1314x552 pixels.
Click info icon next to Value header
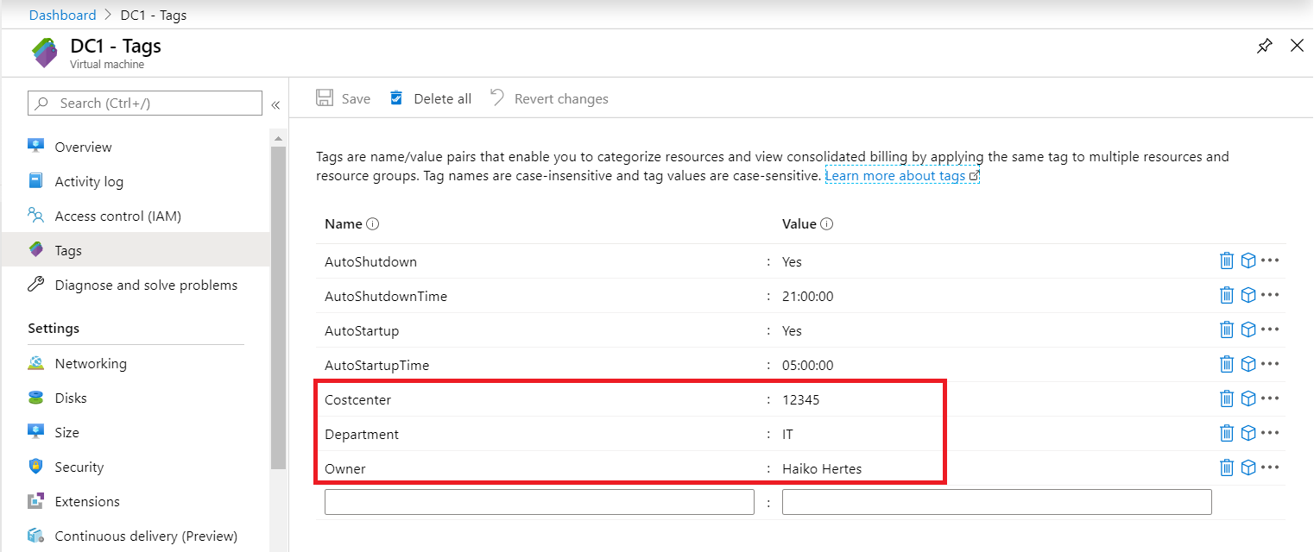(x=826, y=224)
